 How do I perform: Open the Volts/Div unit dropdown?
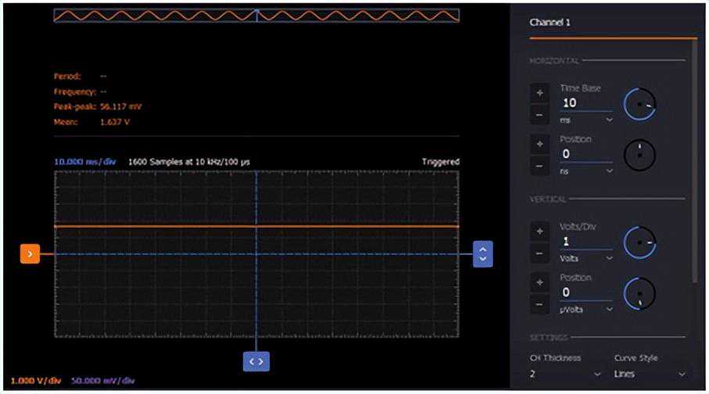586,259
